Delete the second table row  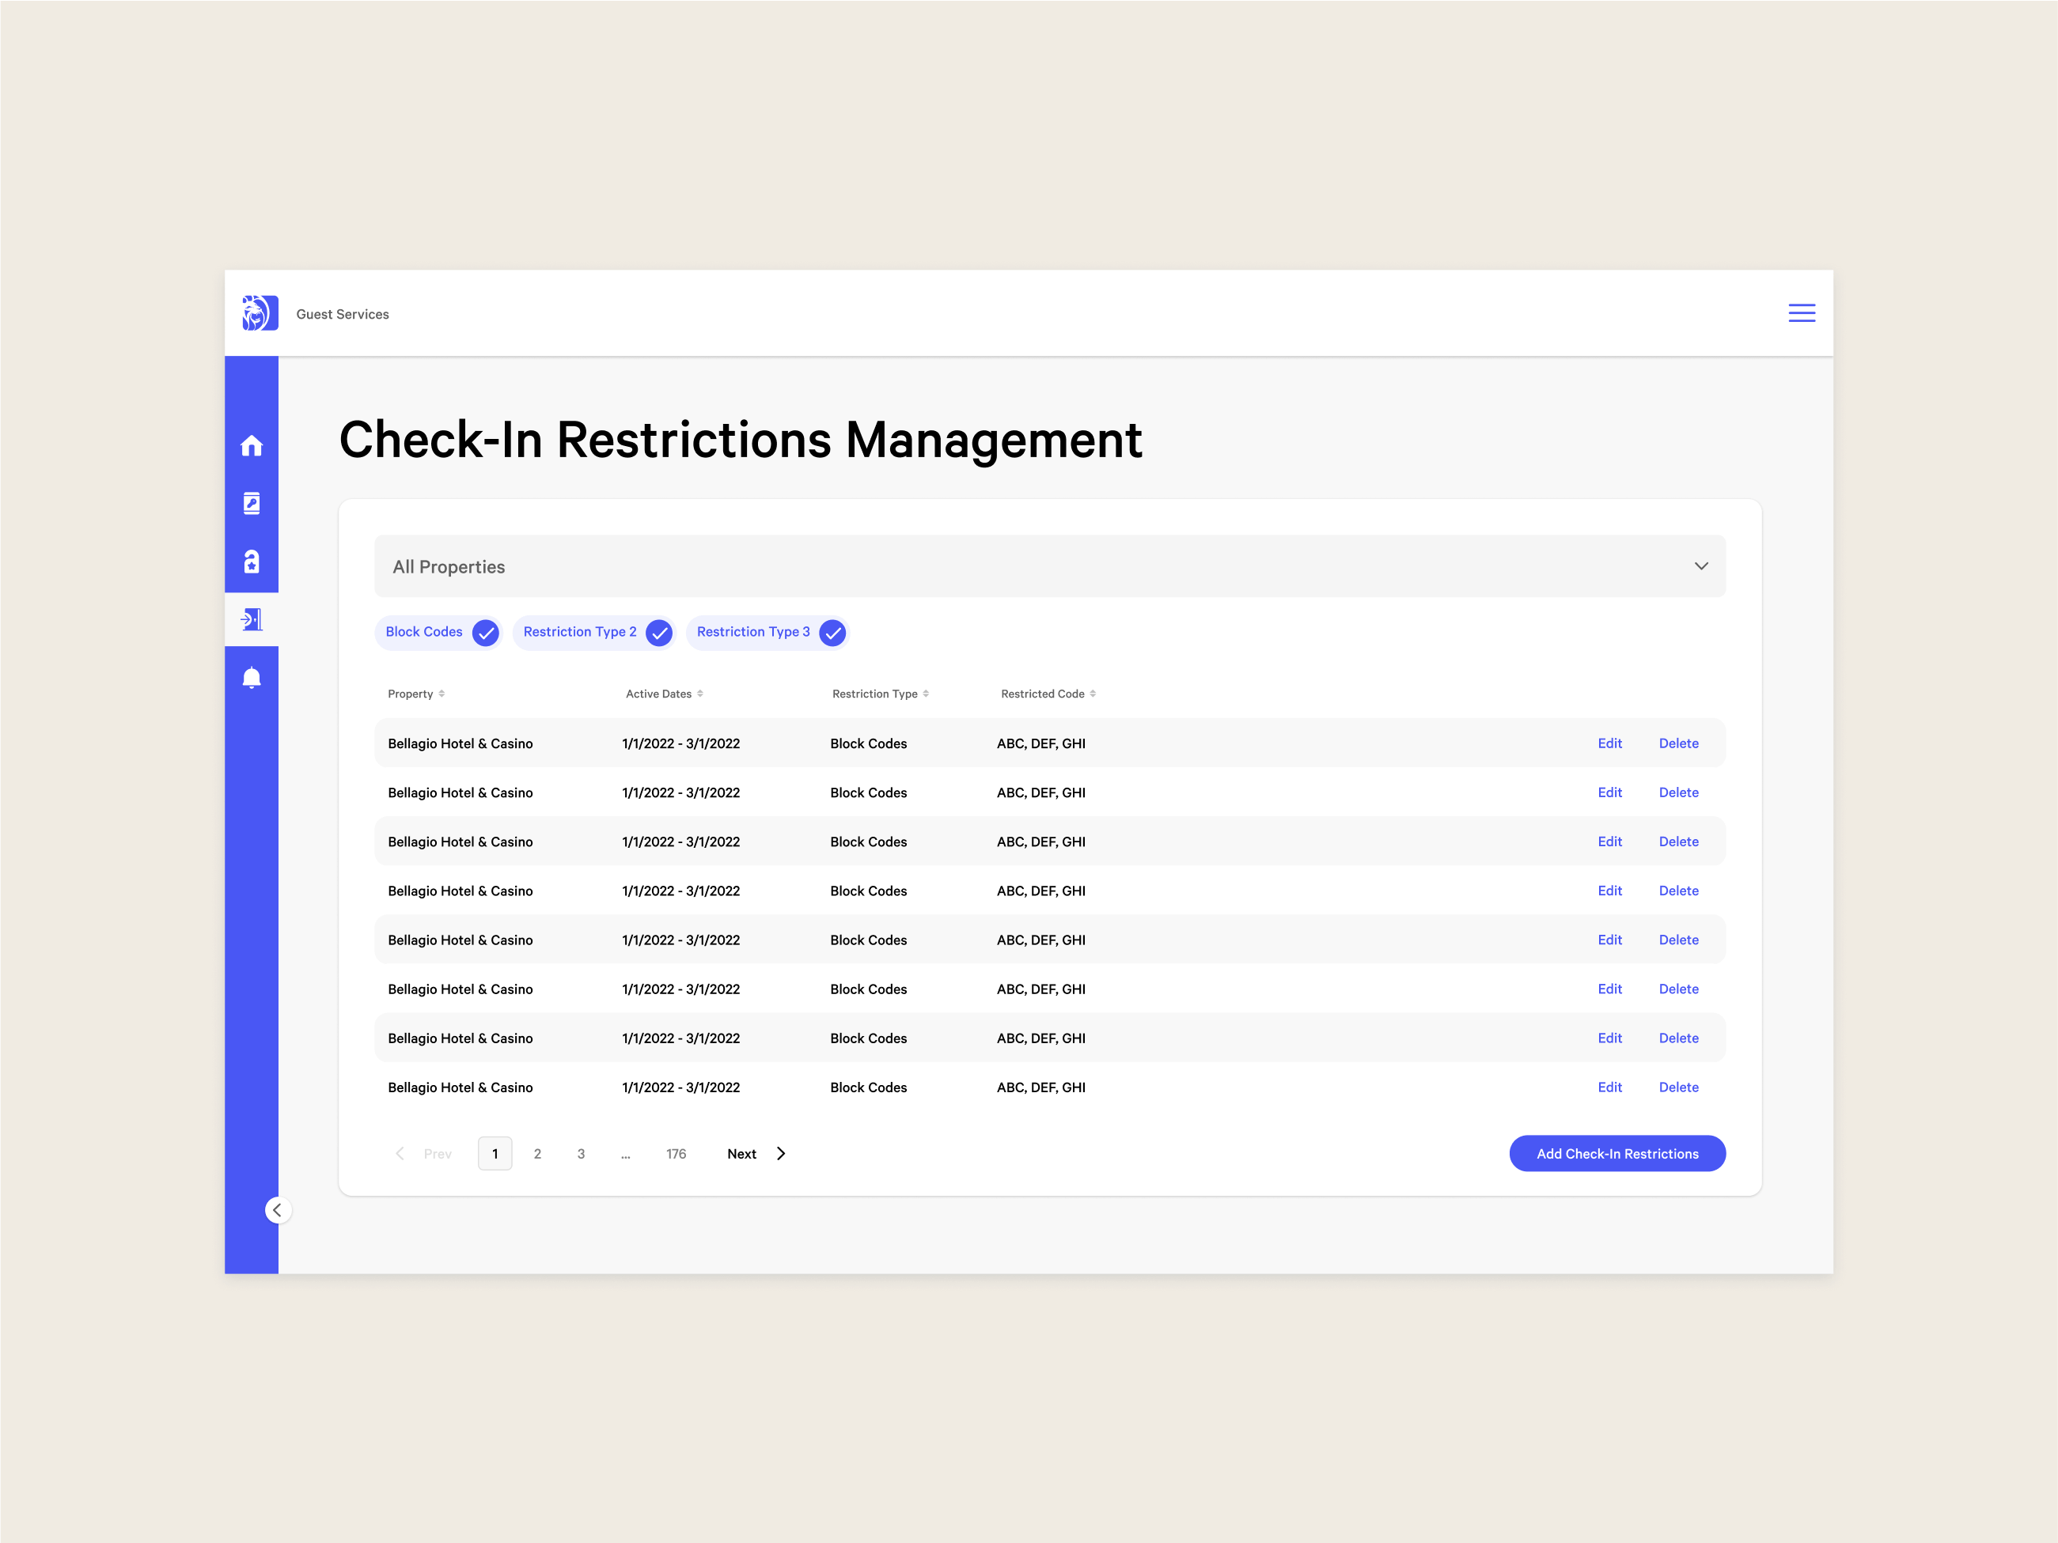pyautogui.click(x=1678, y=792)
